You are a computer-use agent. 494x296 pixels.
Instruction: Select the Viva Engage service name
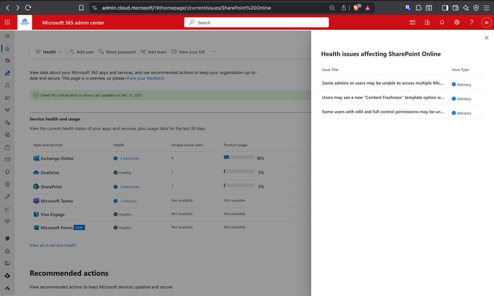tap(53, 214)
